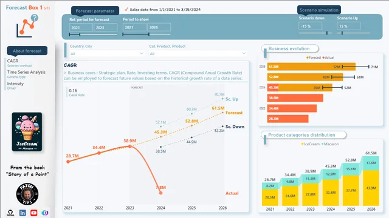
Task: Click the IceCream legend item
Action: [311, 144]
